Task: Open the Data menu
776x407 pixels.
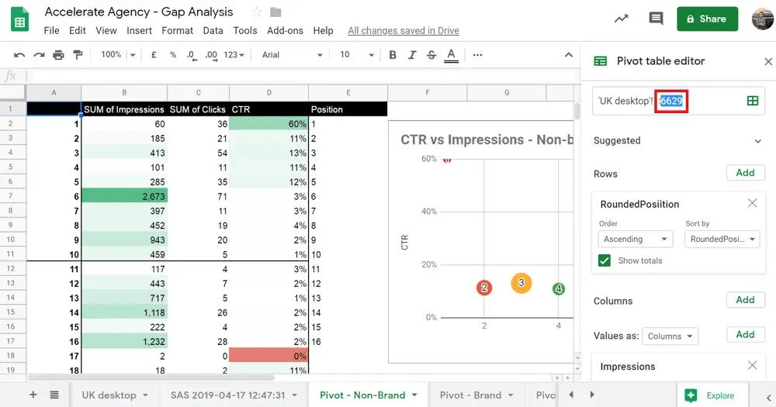Action: pos(213,31)
